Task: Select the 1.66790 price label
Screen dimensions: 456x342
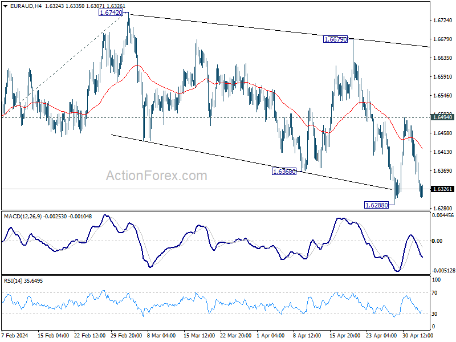Action: [x=335, y=39]
